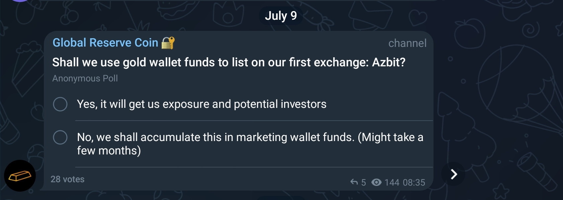Click the reply arrow icon

click(x=354, y=182)
